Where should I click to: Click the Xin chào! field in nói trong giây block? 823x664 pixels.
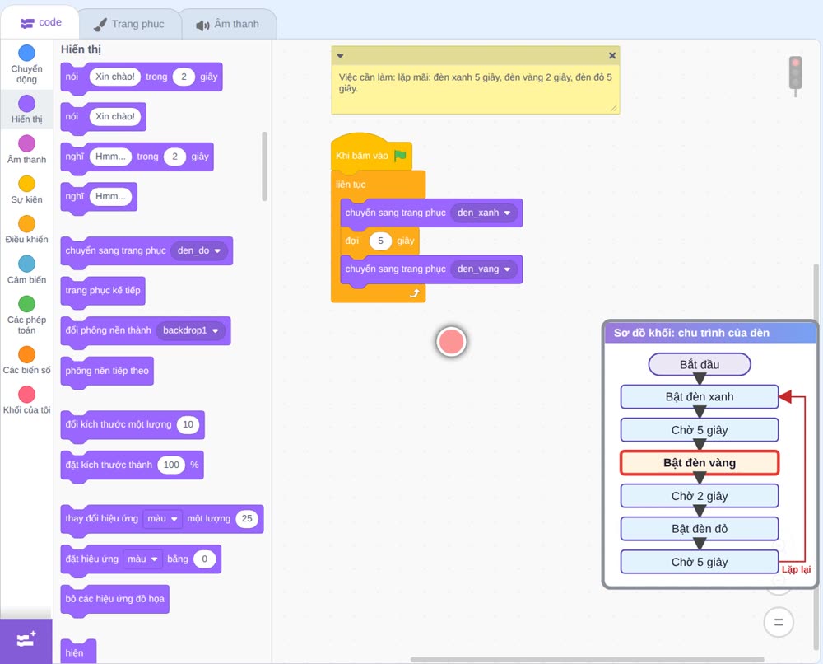(x=115, y=77)
